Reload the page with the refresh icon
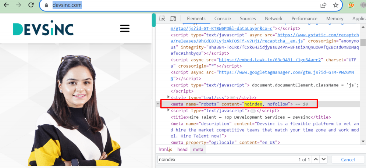The height and width of the screenshot is (168, 366). (31, 5)
